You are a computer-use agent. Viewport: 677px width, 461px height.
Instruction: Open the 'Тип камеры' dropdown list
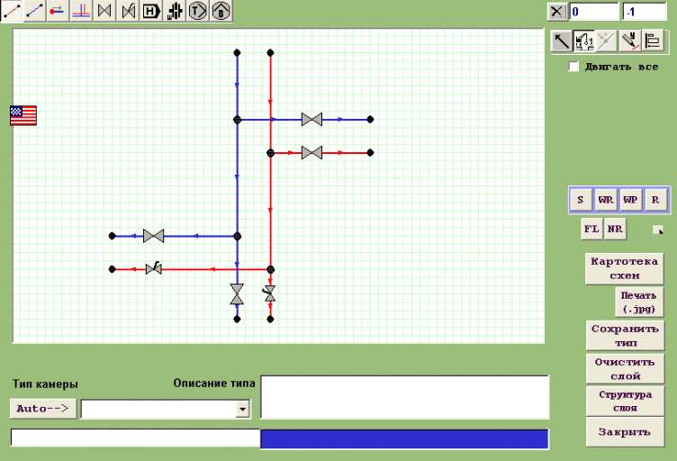[x=241, y=410]
